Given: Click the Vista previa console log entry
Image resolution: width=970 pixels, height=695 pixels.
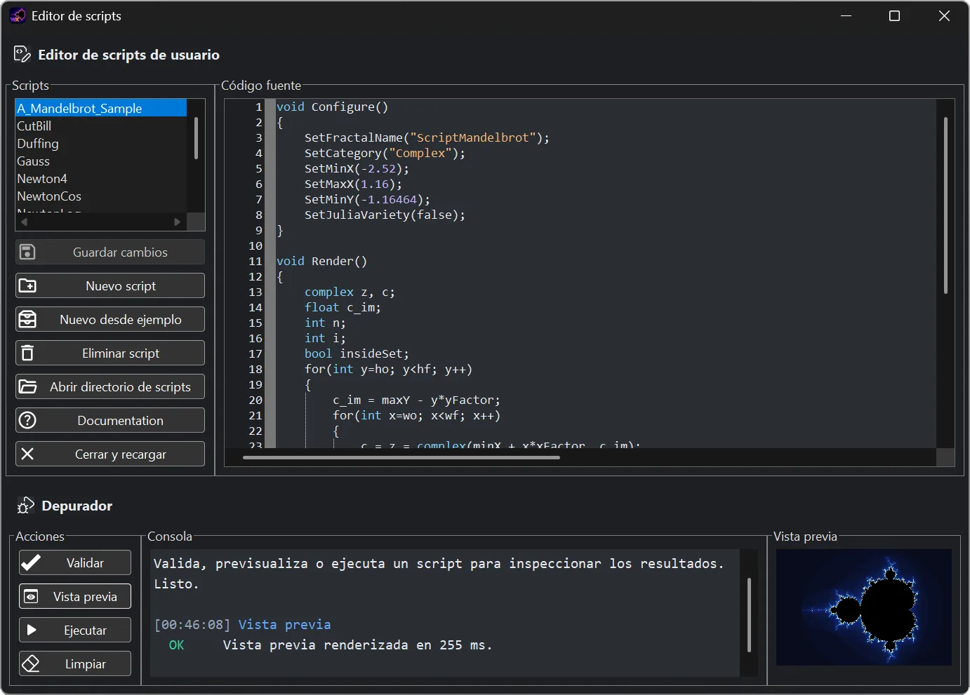Looking at the screenshot, I should coord(284,624).
